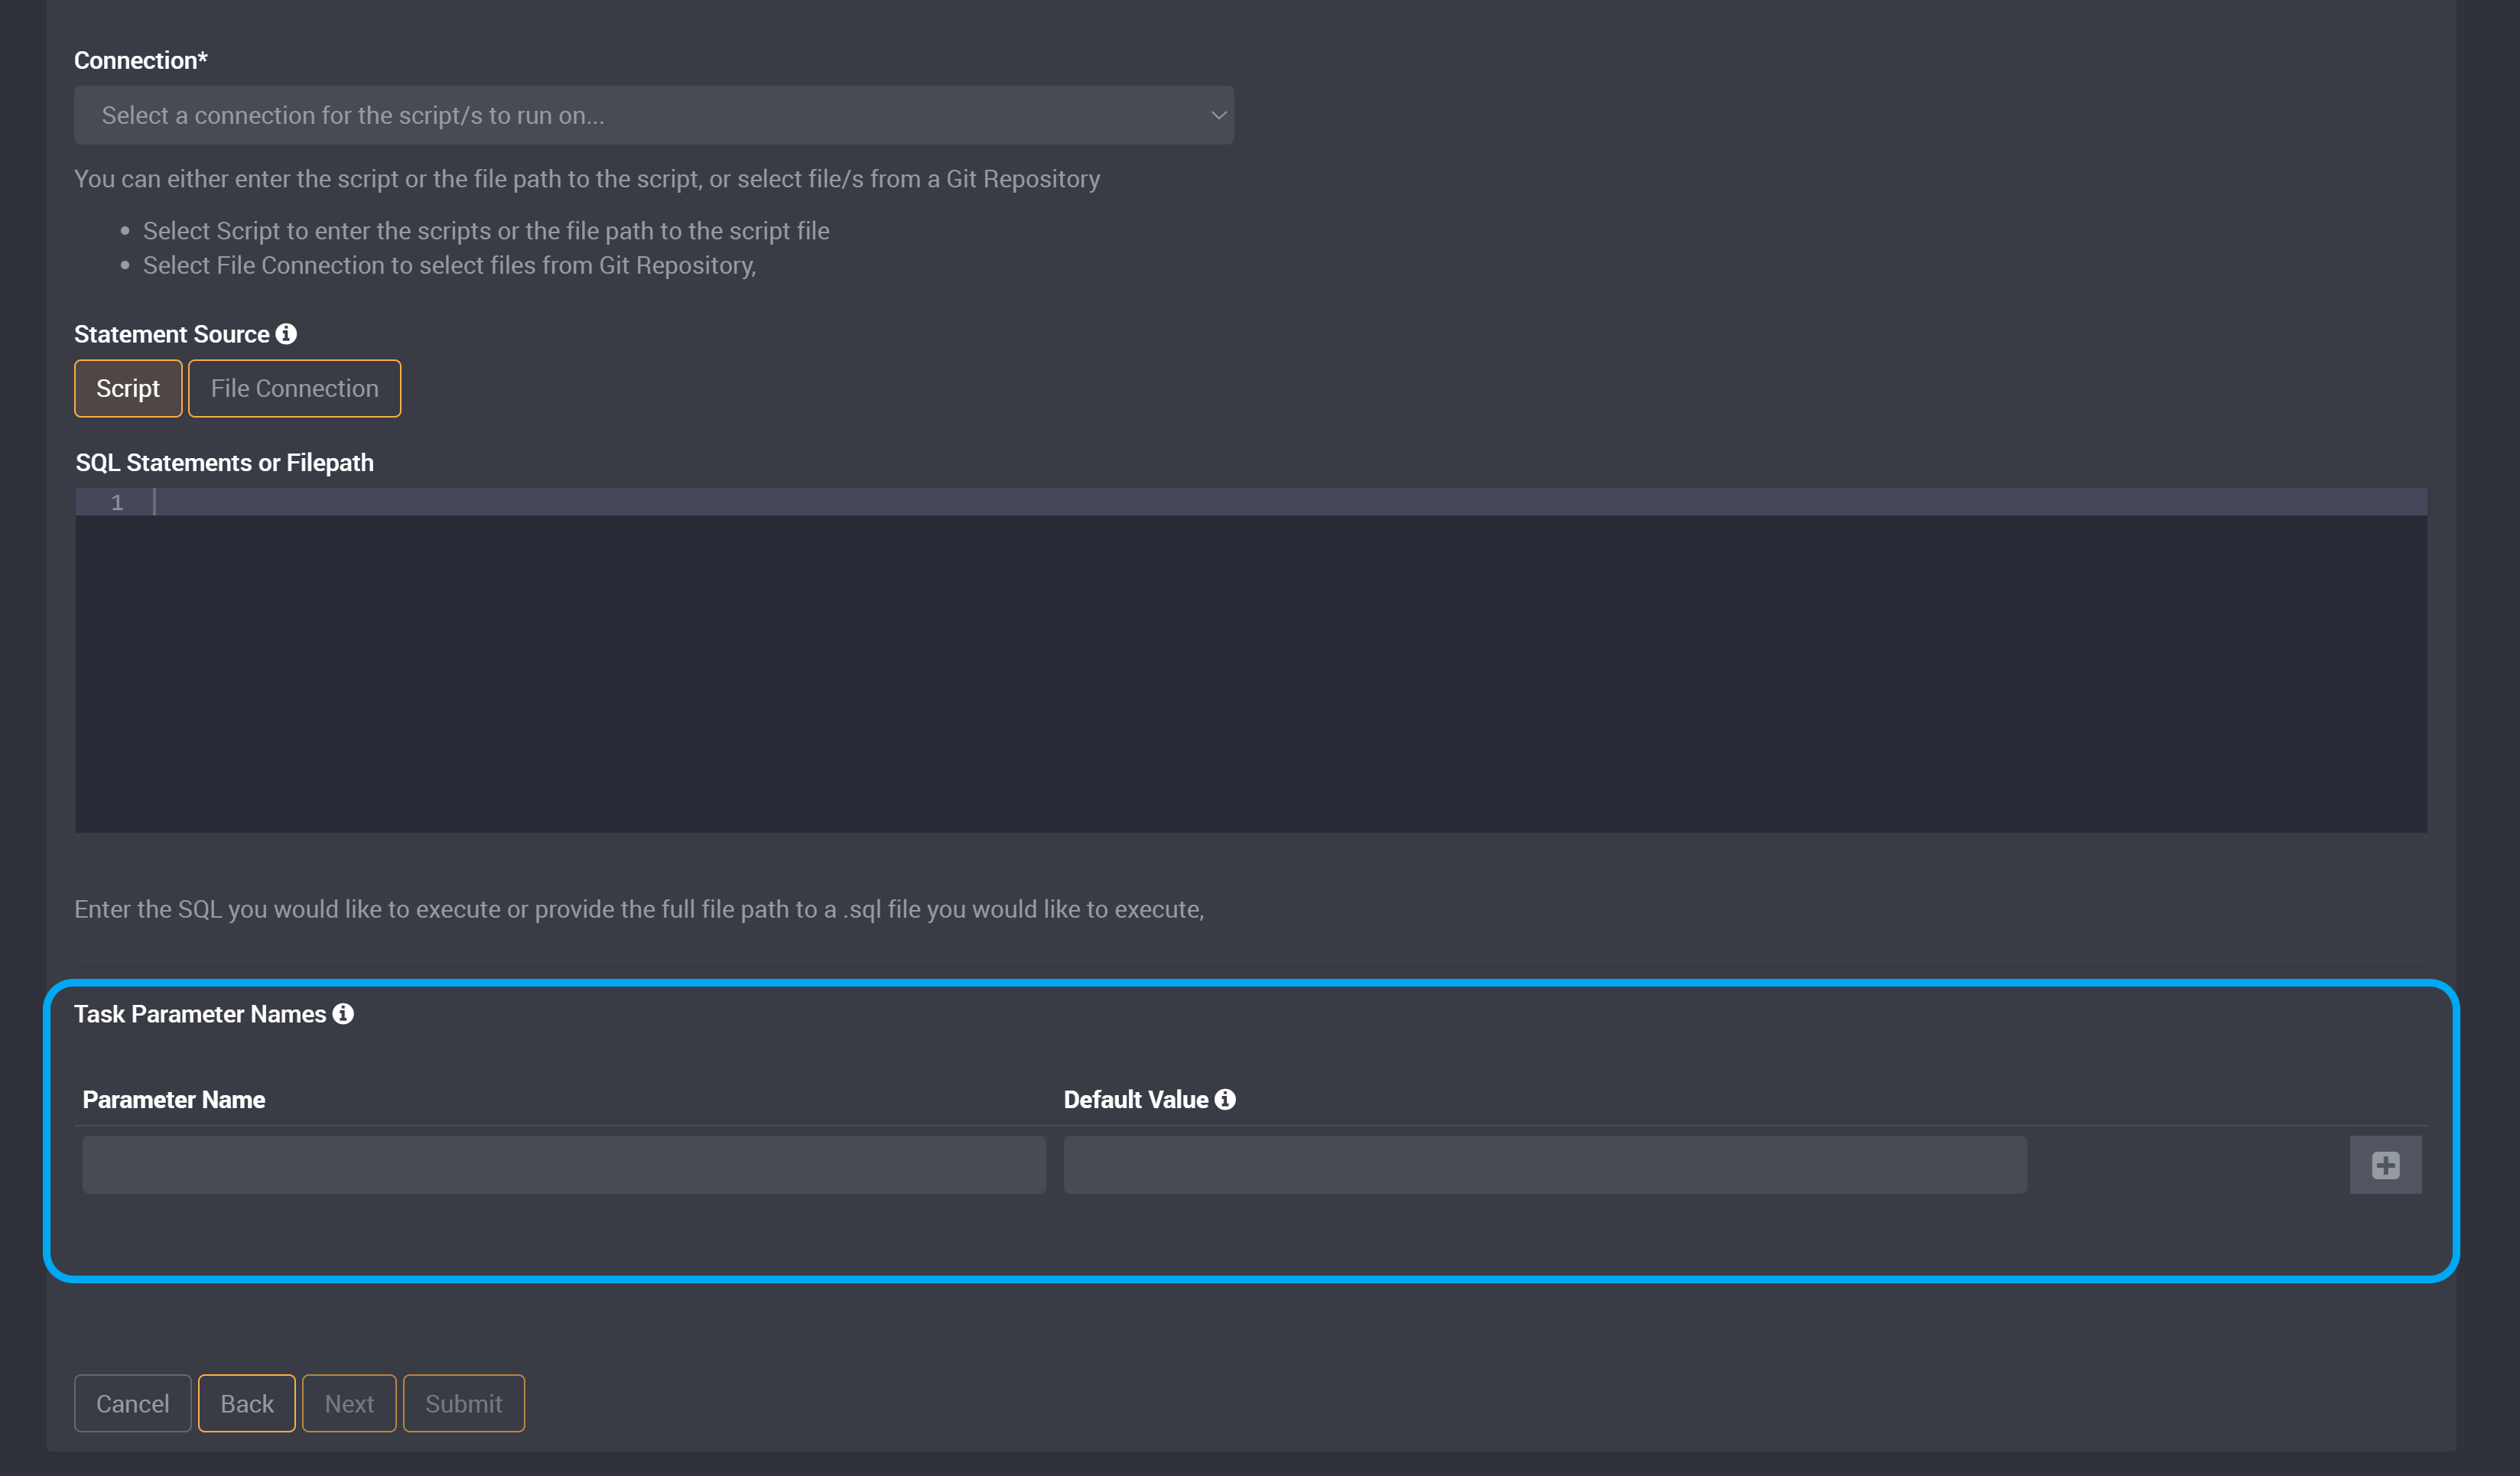Click the 'Parameter Name' column header
The width and height of the screenshot is (2520, 1476).
174,1100
